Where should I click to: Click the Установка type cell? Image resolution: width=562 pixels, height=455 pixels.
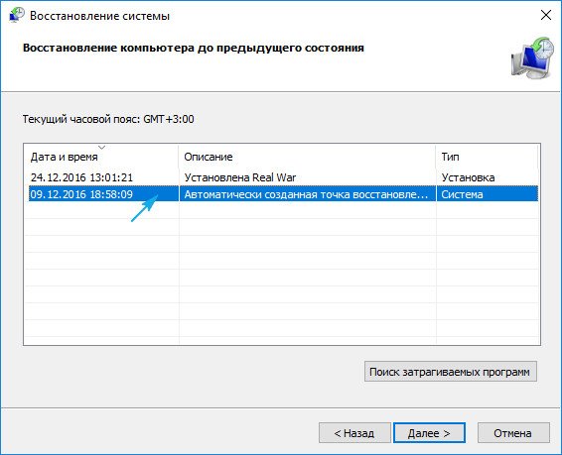pyautogui.click(x=468, y=177)
